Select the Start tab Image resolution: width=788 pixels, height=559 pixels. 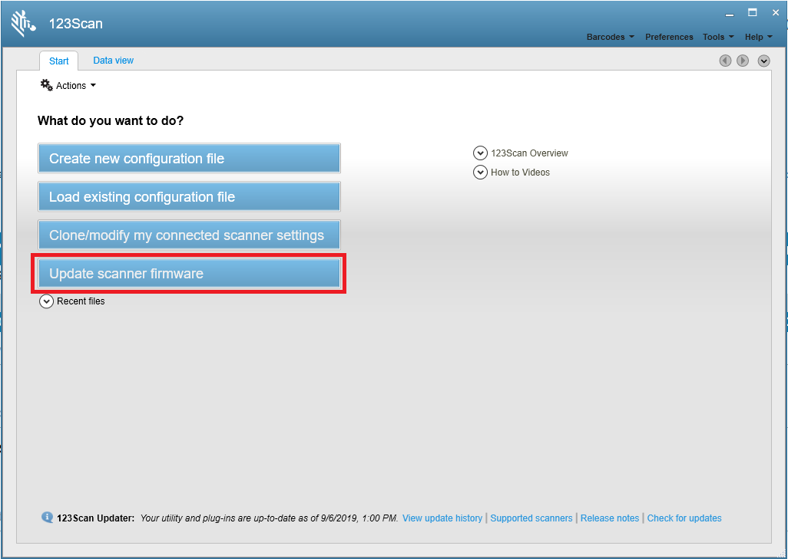click(x=58, y=60)
